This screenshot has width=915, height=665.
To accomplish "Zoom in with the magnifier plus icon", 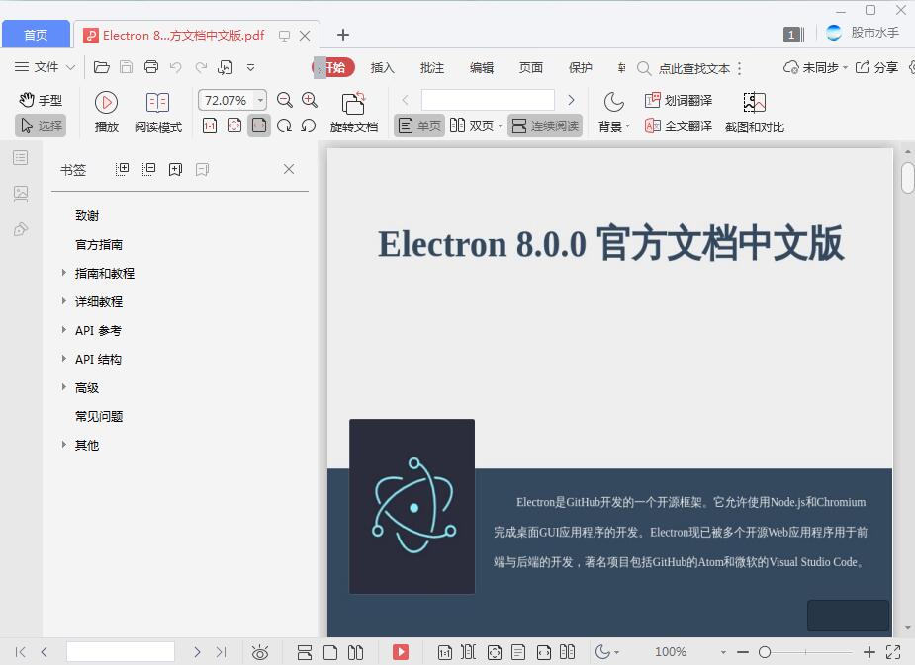I will coord(309,100).
